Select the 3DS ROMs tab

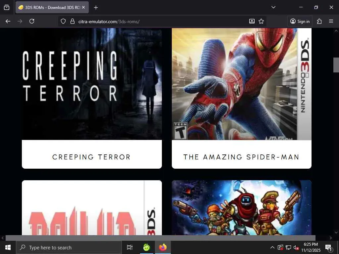(x=52, y=7)
